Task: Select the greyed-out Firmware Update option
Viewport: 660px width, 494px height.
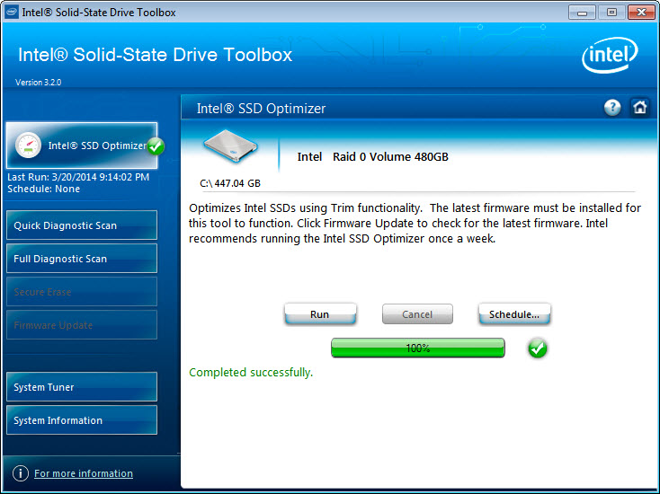Action: tap(82, 325)
